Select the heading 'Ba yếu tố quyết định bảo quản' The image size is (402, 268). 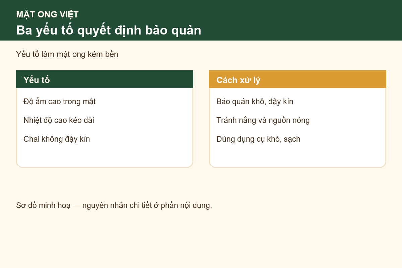[109, 30]
